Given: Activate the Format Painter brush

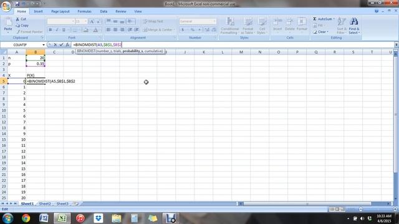Looking at the screenshot, I should (x=18, y=32).
